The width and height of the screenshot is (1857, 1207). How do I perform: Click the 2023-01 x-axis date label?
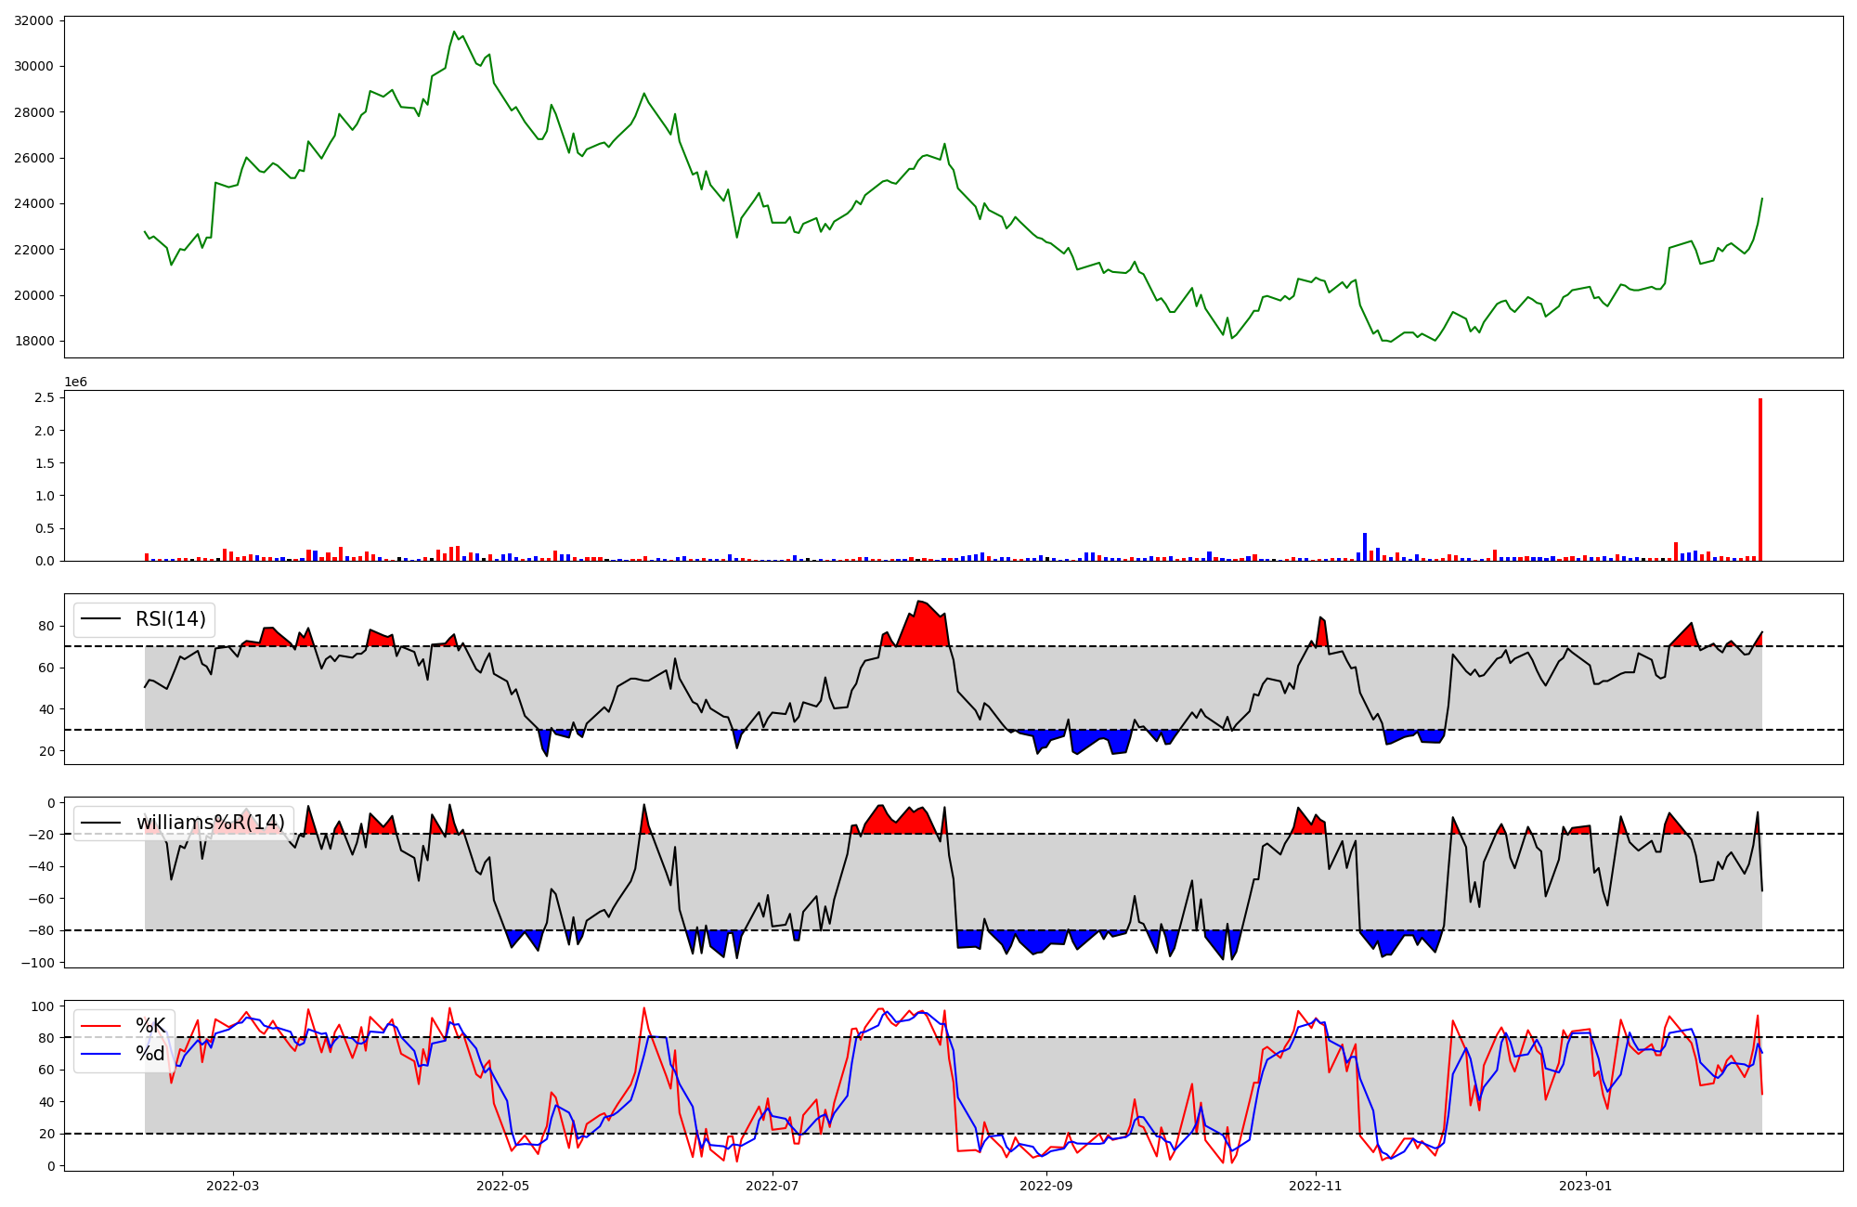coord(1585,1186)
